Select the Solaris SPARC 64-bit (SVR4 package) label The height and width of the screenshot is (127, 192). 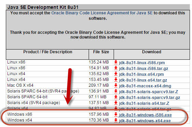click(x=43, y=91)
